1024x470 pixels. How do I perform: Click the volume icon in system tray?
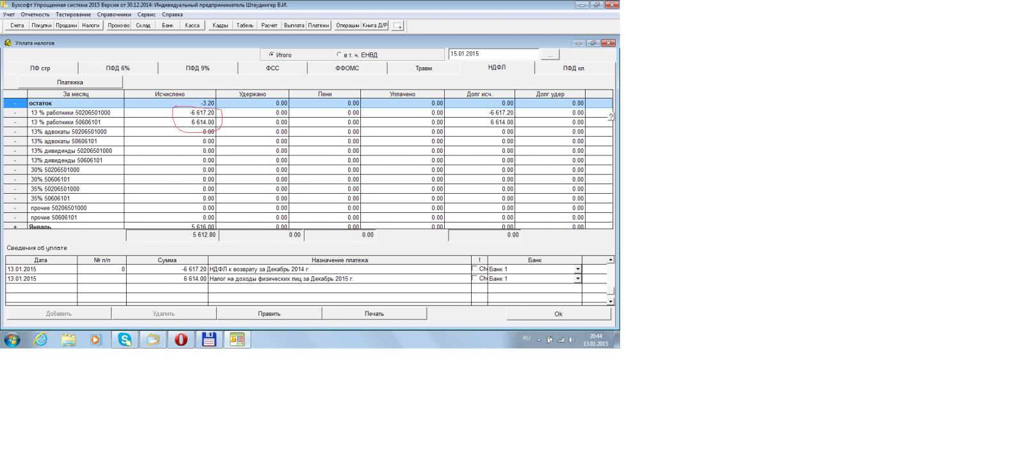572,340
